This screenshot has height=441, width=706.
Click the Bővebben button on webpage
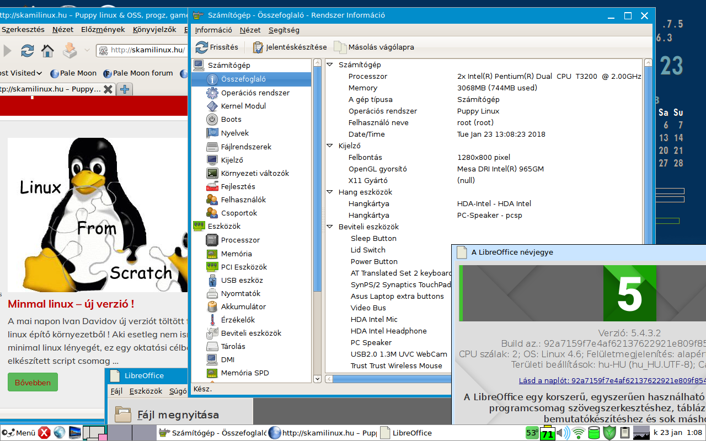click(x=33, y=383)
